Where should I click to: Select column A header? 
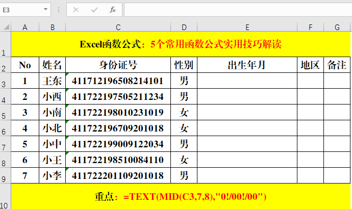point(25,27)
